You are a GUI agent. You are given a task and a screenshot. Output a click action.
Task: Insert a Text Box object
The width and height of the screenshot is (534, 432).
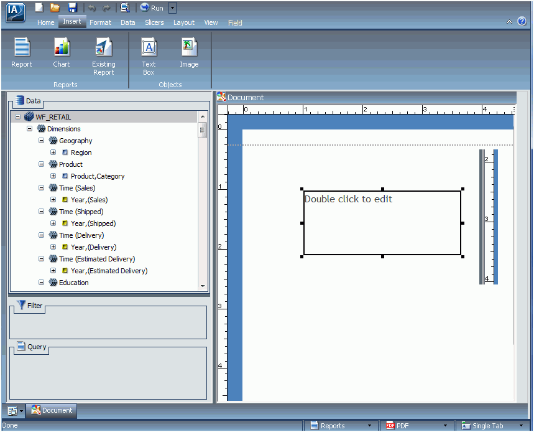click(149, 57)
